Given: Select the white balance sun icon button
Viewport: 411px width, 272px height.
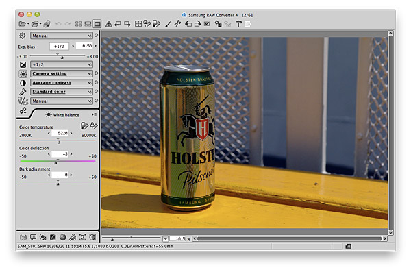Looking at the screenshot, I should point(23,74).
